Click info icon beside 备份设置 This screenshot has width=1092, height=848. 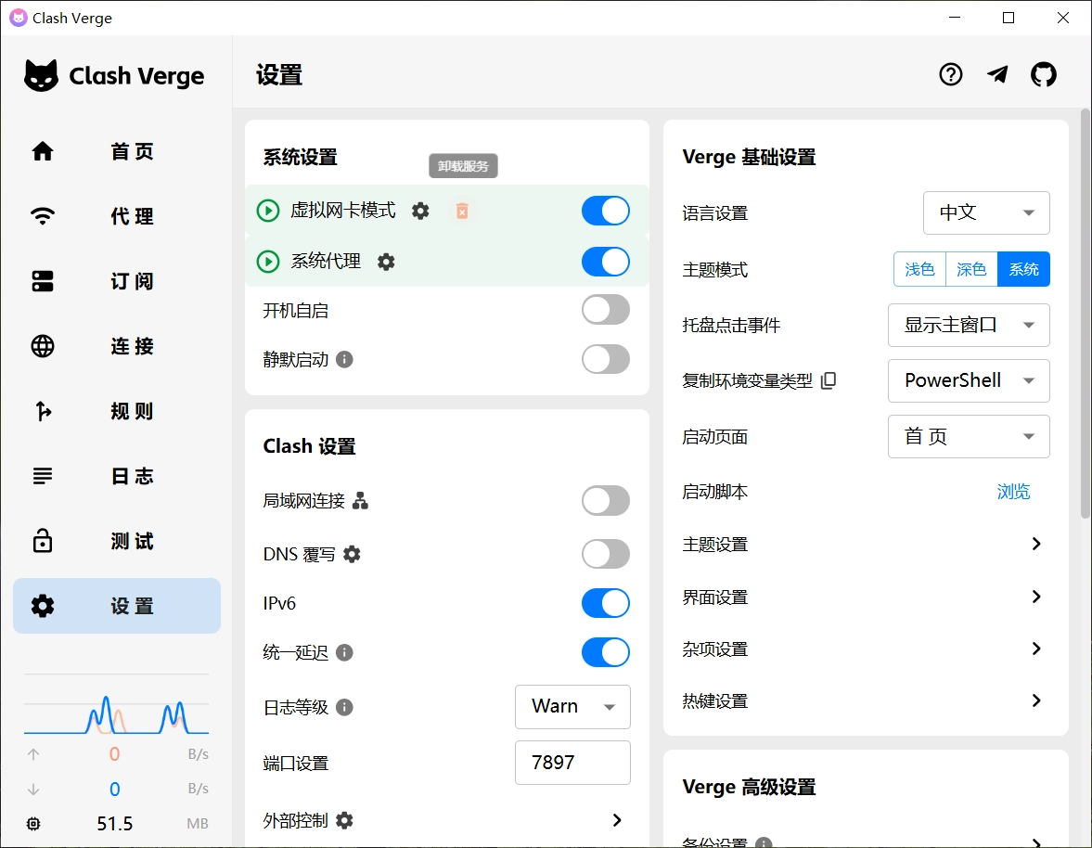tap(764, 843)
